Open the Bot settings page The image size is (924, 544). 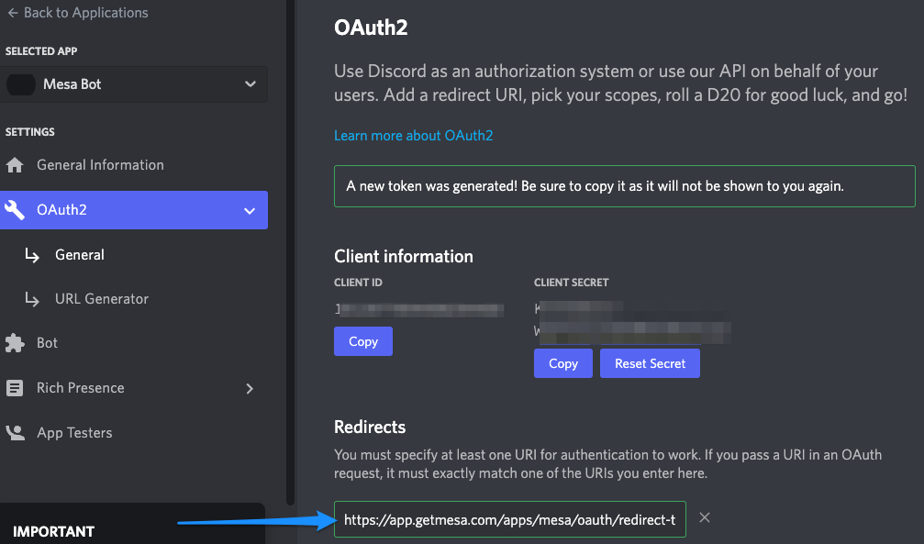click(x=47, y=343)
